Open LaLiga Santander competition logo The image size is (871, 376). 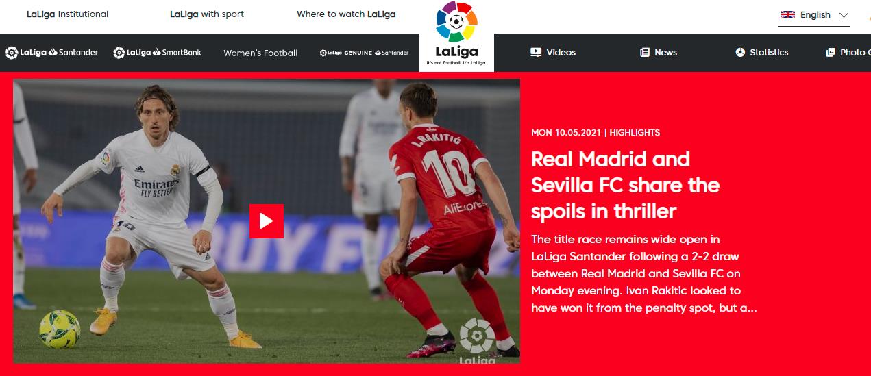[x=52, y=52]
